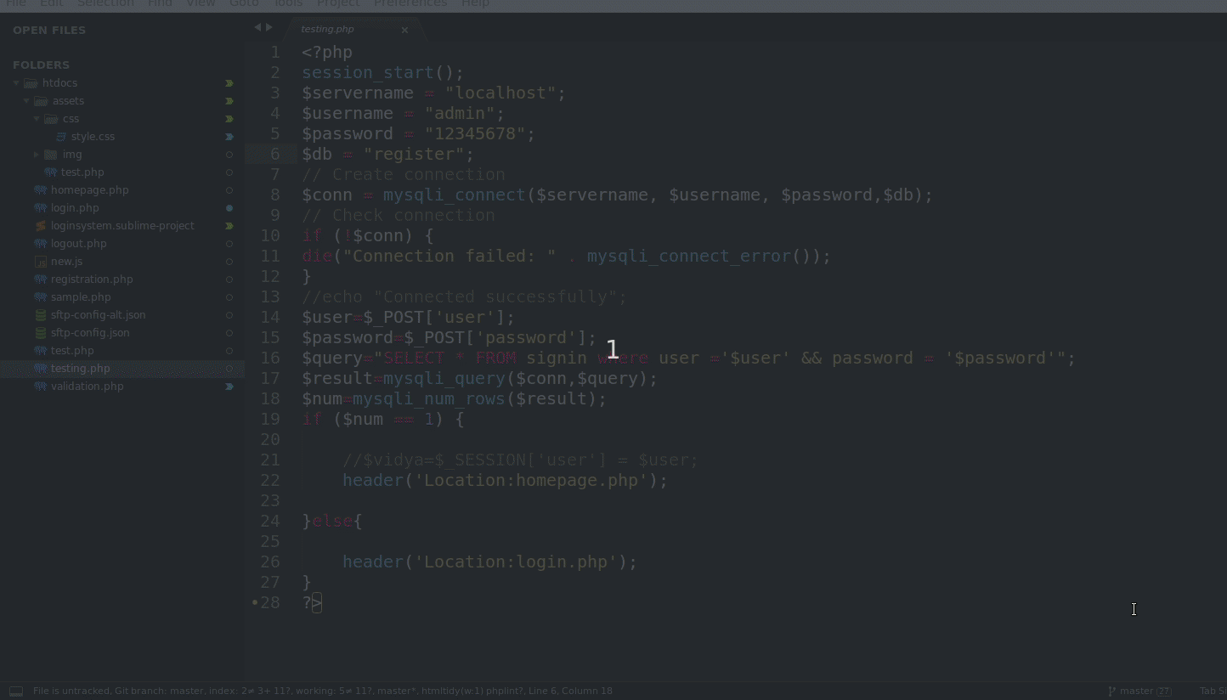Click the folder icon of assets
Screen dimensions: 1227x700
42,101
